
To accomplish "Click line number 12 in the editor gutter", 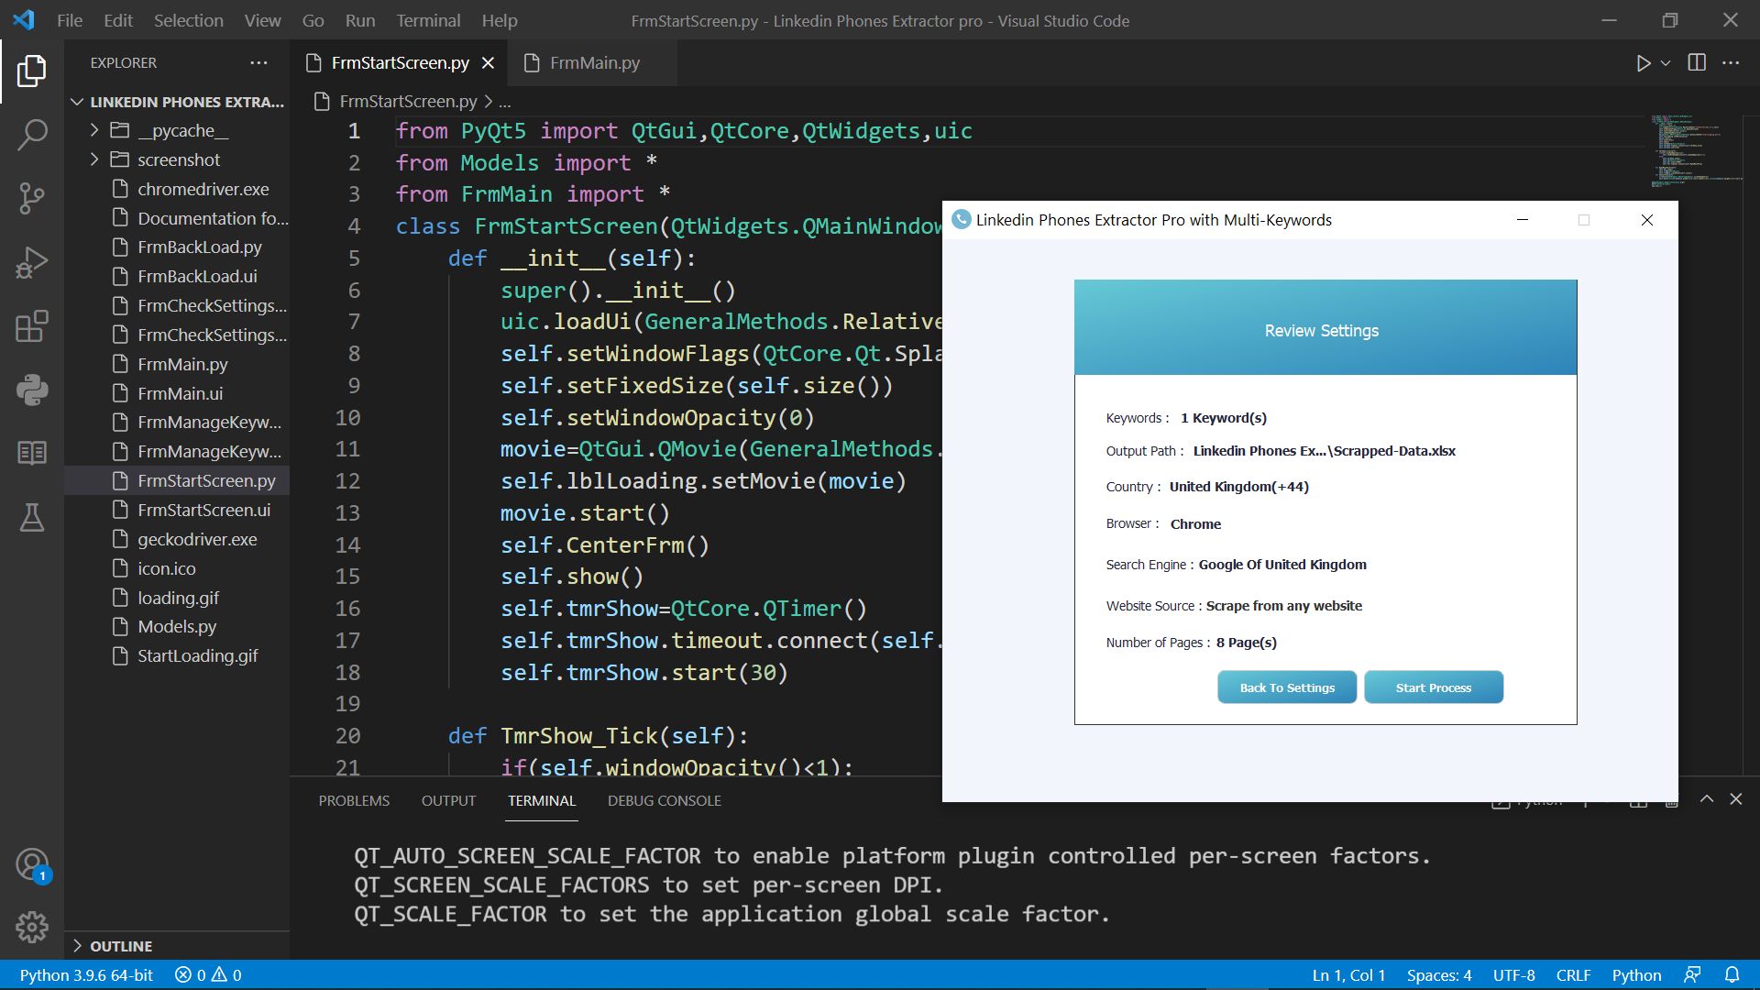I will 347,481.
